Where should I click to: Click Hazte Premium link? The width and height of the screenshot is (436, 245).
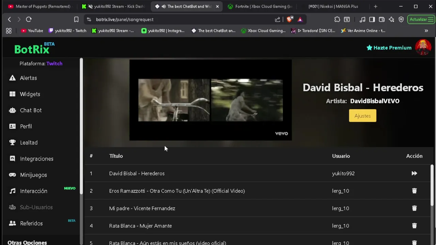(389, 48)
